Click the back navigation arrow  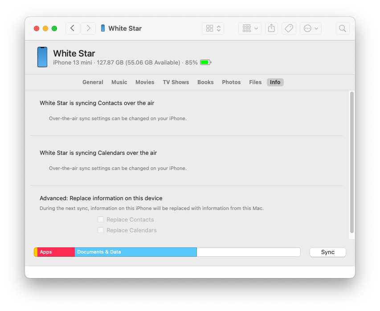pyautogui.click(x=73, y=28)
